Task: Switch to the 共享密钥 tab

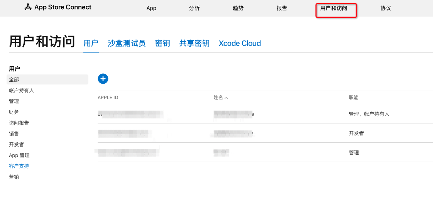Action: (195, 43)
